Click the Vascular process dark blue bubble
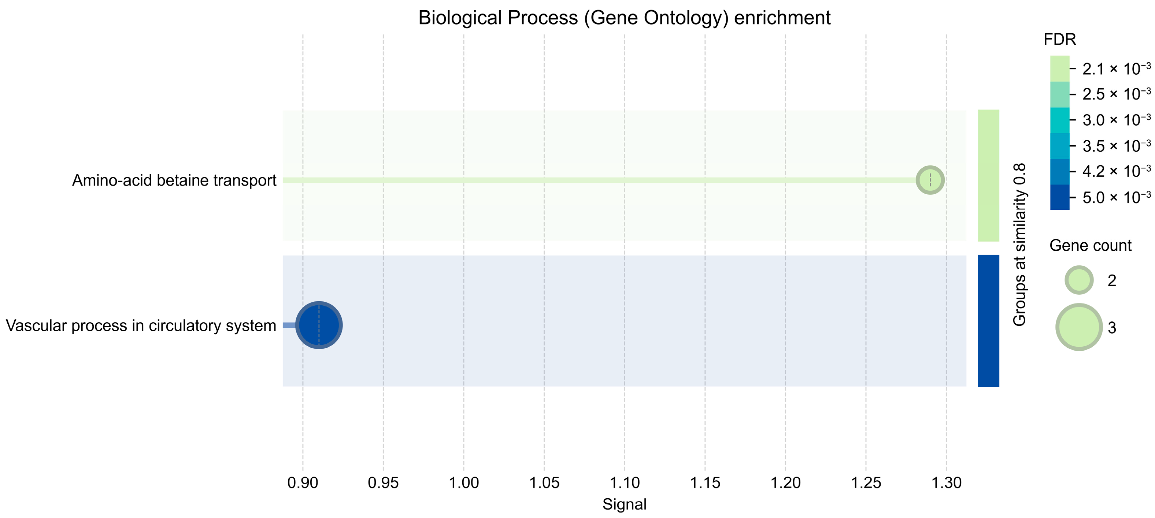 (x=319, y=325)
